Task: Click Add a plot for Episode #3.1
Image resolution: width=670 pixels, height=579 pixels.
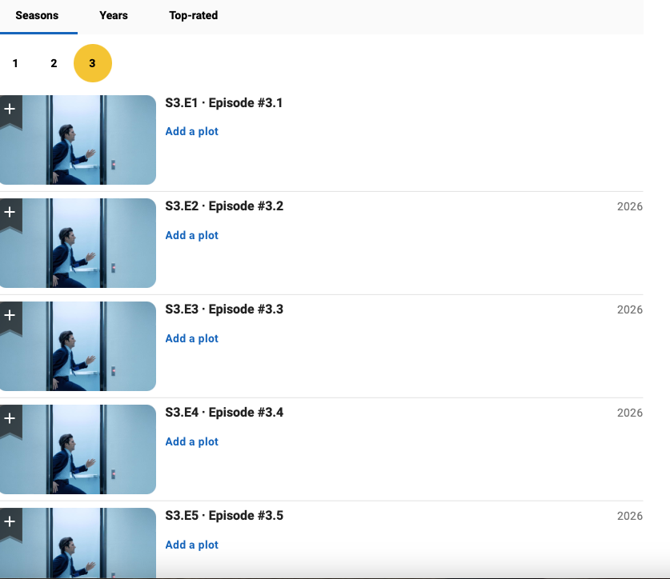Action: (x=192, y=131)
